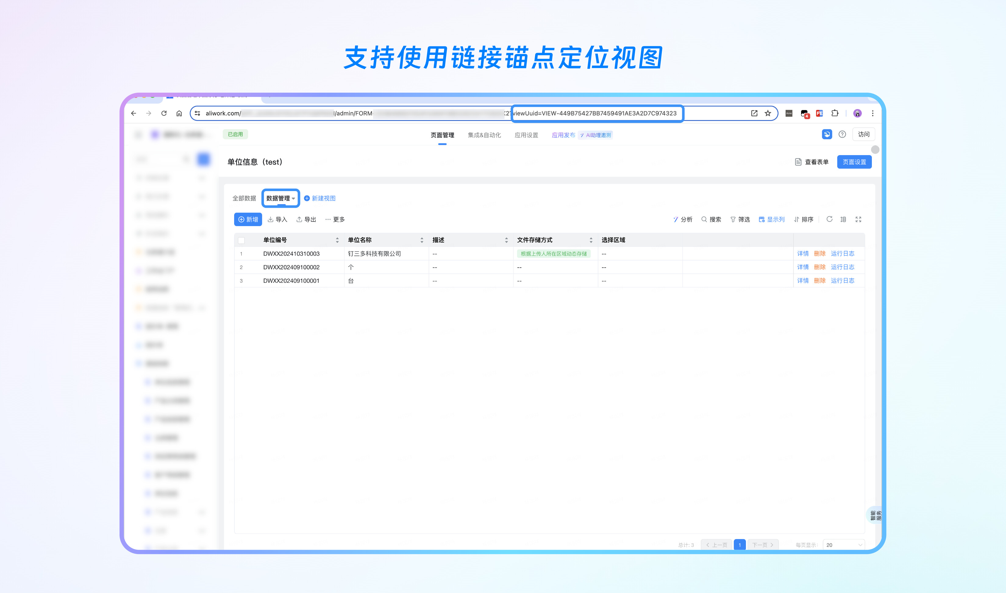Click 新建视图 to create a view
The image size is (1006, 593).
[320, 198]
